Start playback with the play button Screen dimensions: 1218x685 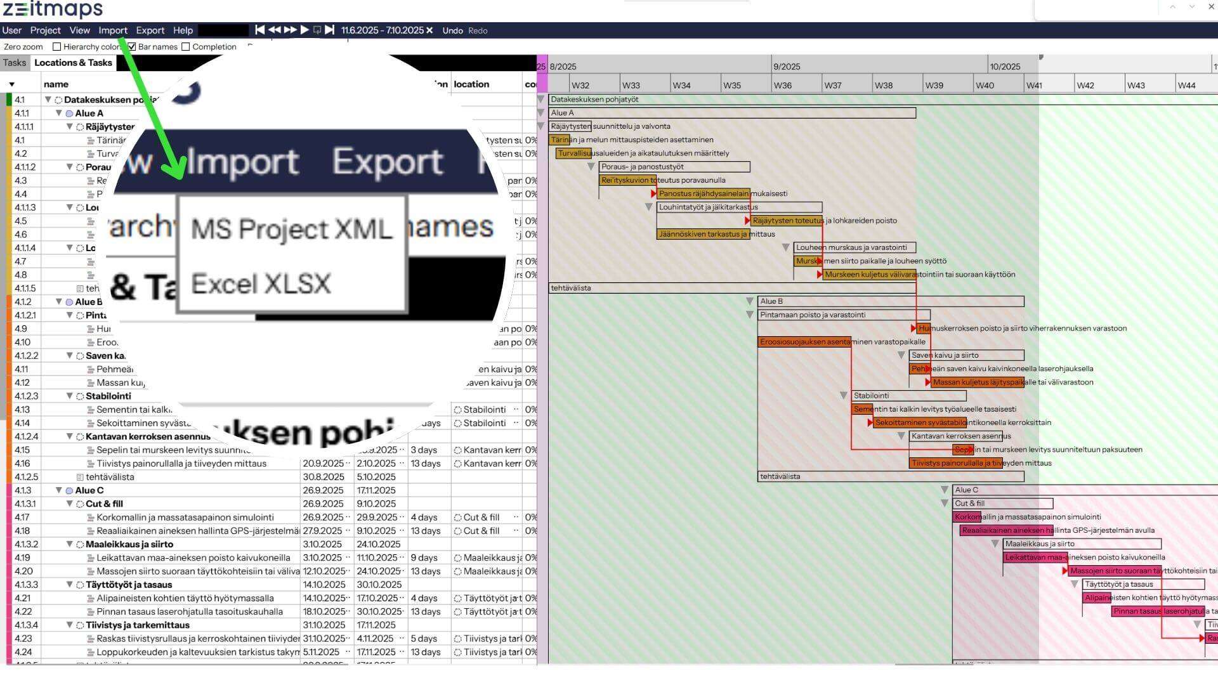304,30
